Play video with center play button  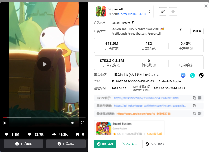44,64
